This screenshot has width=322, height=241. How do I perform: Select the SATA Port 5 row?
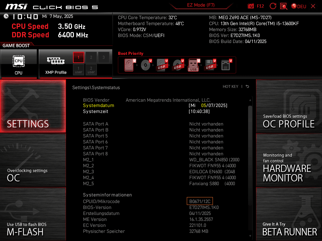pos(153,136)
